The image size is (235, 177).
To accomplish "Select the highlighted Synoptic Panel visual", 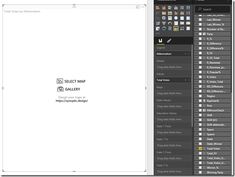I will (176, 28).
